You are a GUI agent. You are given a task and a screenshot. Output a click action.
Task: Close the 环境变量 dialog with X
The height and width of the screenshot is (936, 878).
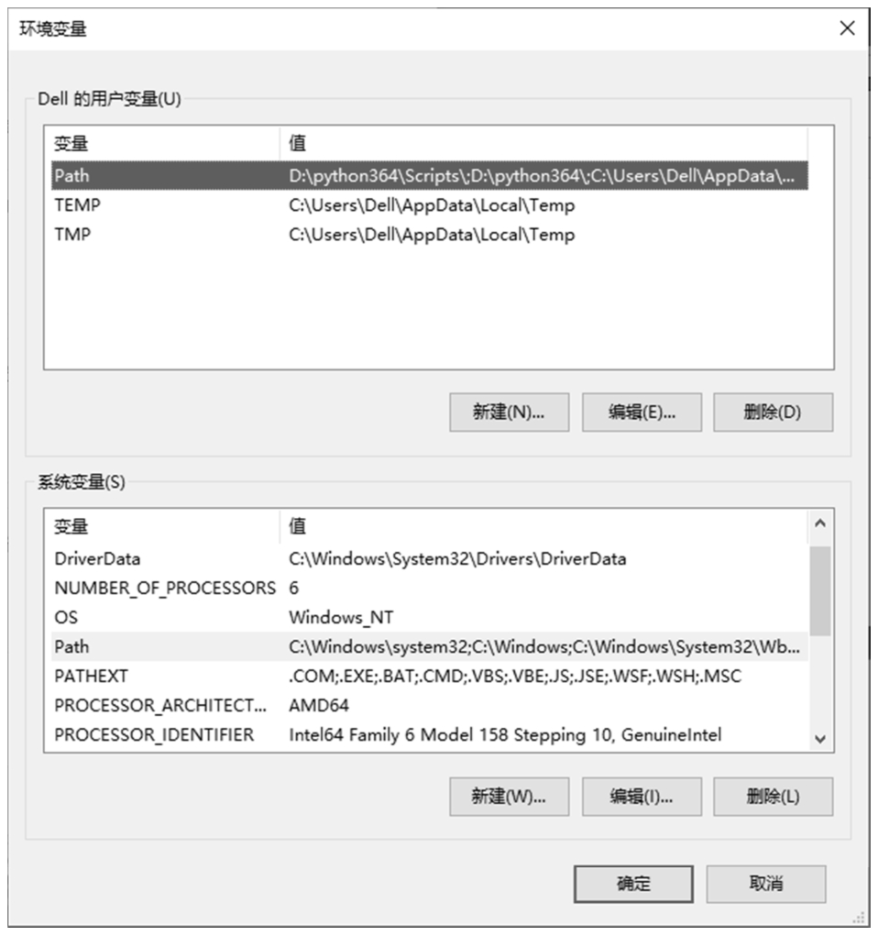pos(847,28)
